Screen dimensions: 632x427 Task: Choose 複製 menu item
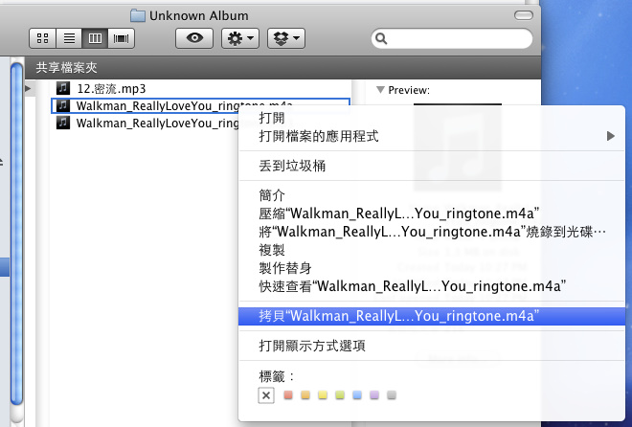coord(431,250)
